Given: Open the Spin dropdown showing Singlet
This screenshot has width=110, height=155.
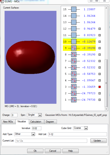Looking at the screenshot, I should point(34,115).
